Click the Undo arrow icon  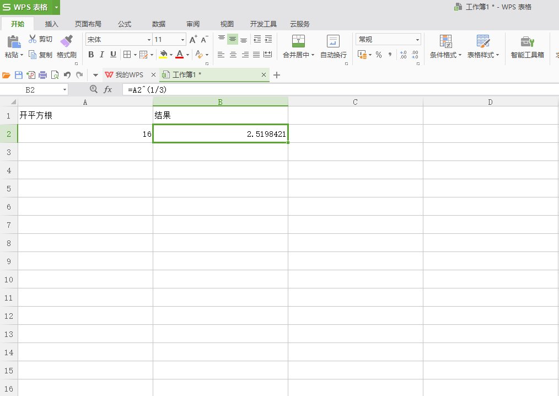tap(67, 75)
